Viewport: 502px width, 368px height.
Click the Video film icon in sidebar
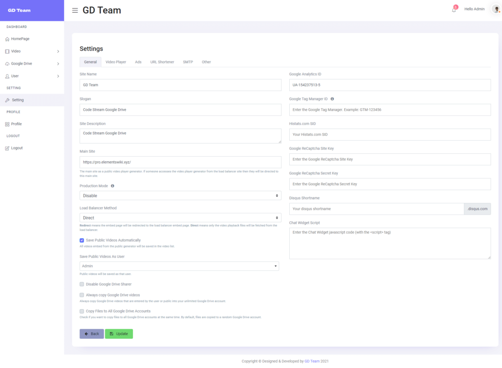[x=7, y=51]
